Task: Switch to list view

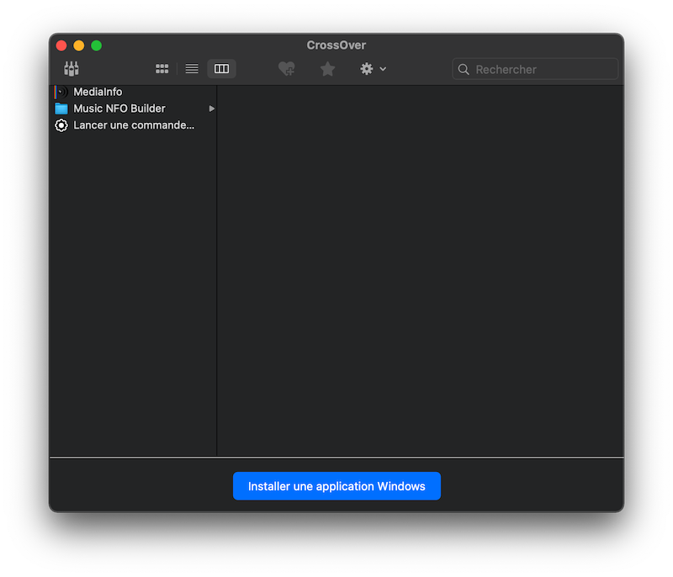Action: click(192, 69)
